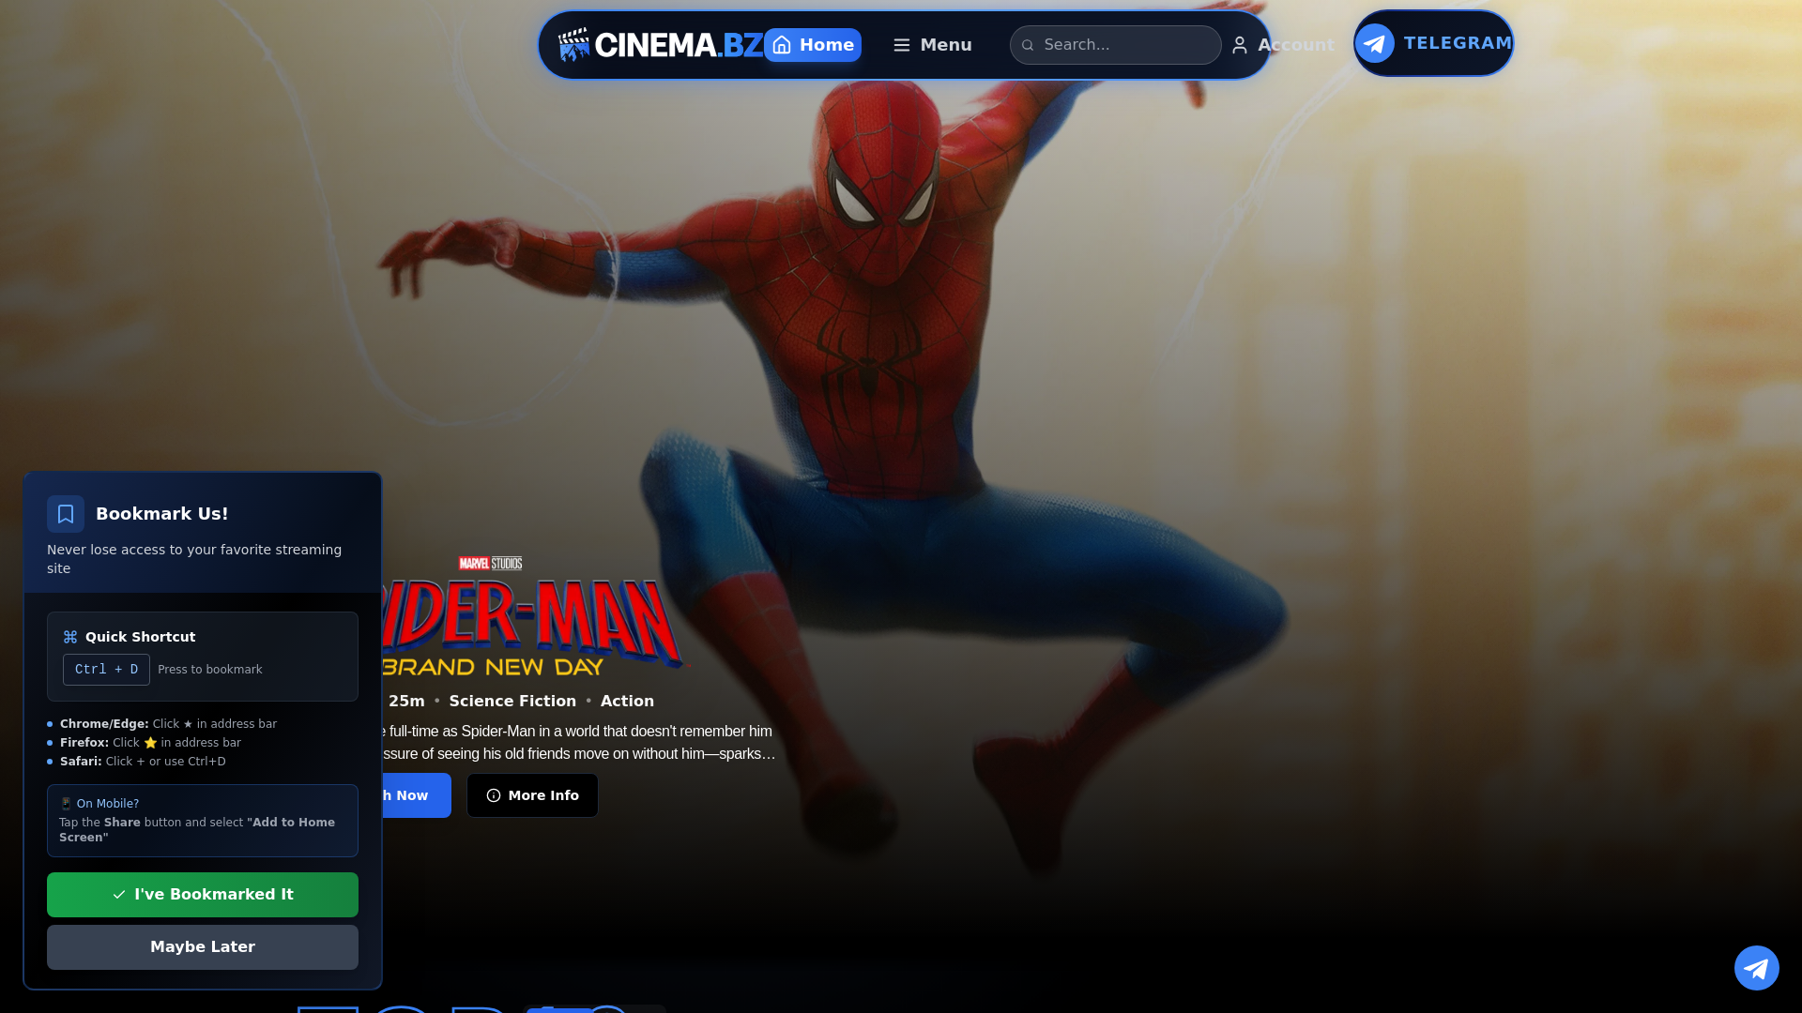
Task: Click the search magnifier icon
Action: click(1028, 45)
